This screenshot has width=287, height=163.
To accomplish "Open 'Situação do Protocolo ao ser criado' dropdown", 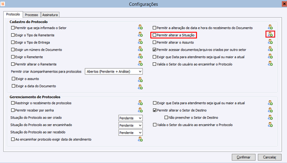I will click(131, 118).
